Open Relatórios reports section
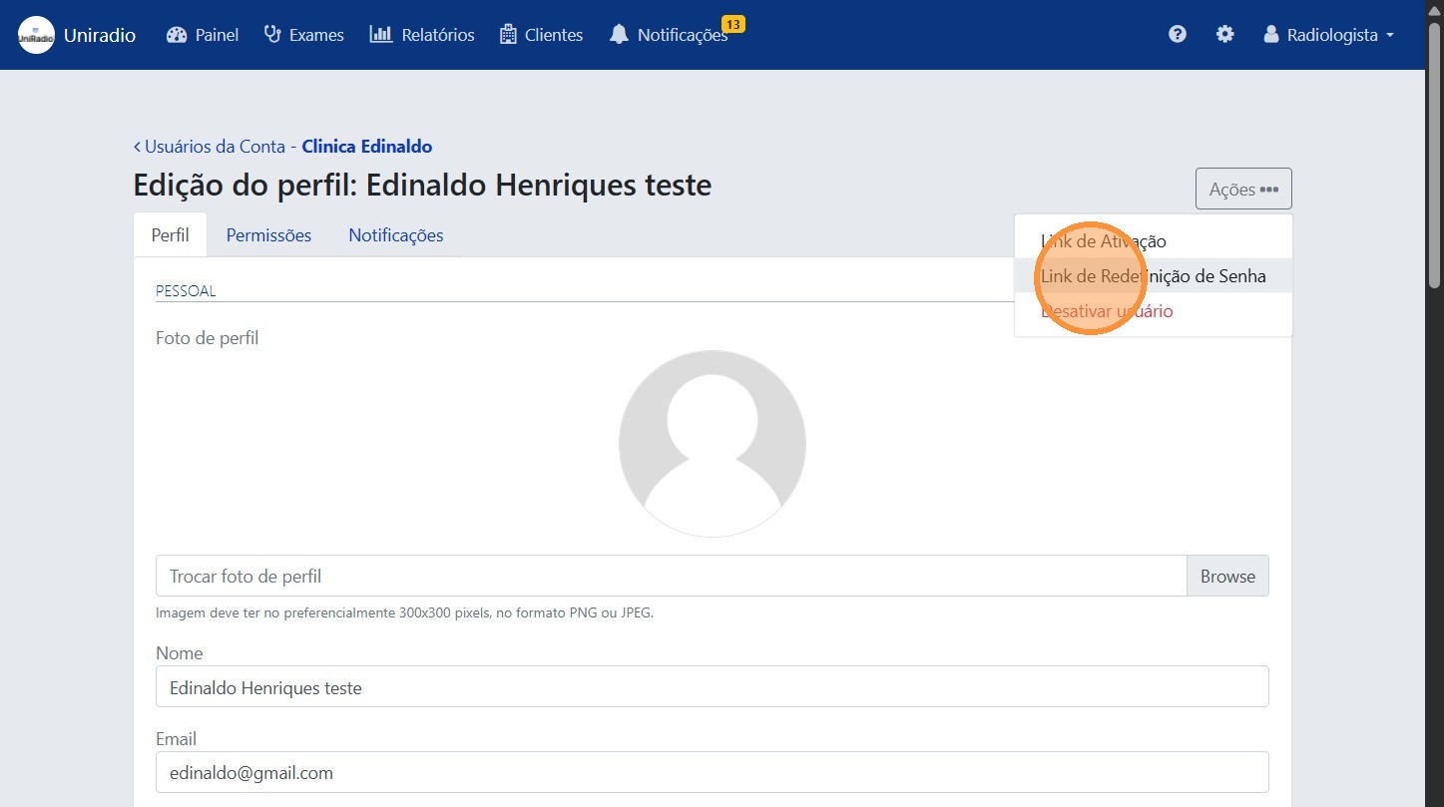This screenshot has height=807, width=1444. (x=422, y=35)
